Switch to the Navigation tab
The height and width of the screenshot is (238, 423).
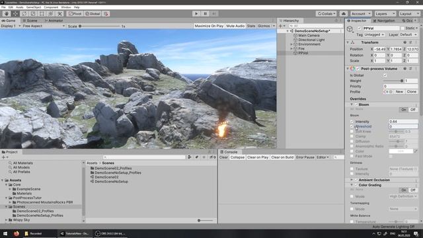tap(384, 20)
